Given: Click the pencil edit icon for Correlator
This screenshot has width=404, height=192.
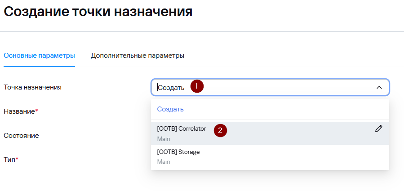Looking at the screenshot, I should point(378,129).
